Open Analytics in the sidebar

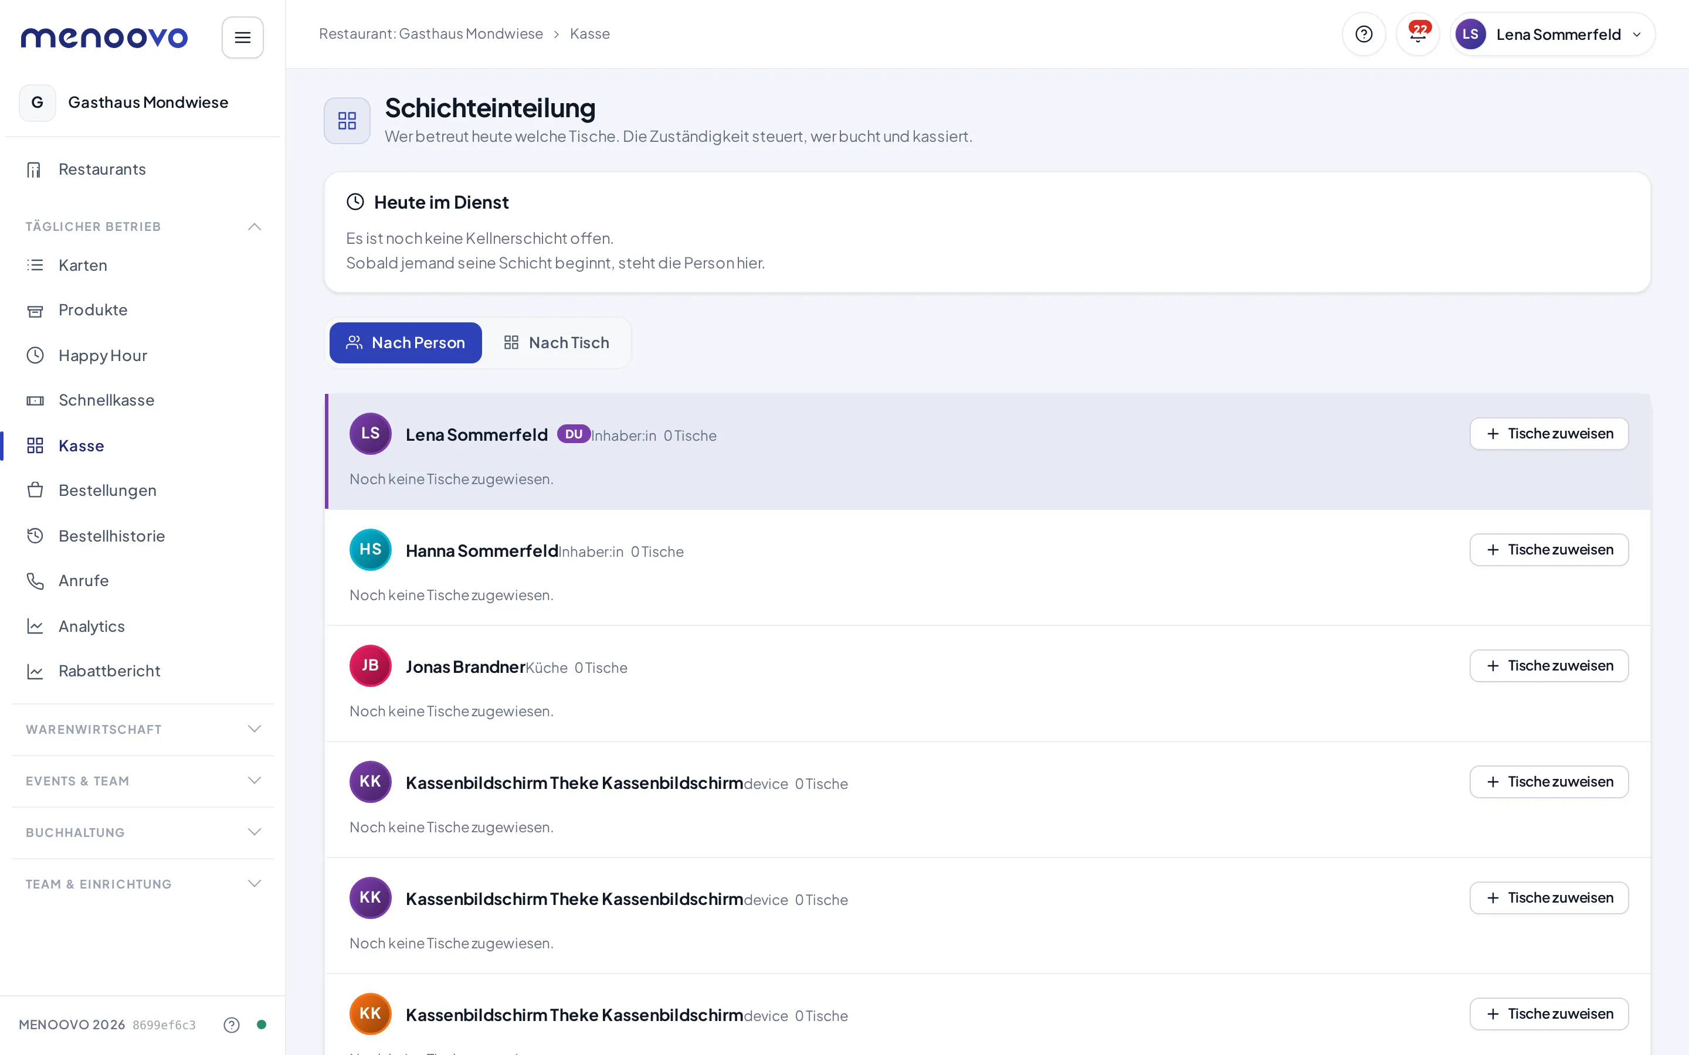click(x=91, y=626)
